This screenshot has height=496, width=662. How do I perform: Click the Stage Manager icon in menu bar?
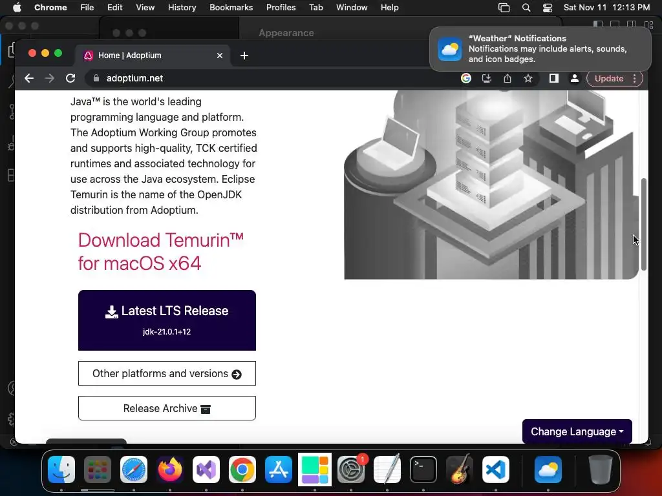click(504, 8)
